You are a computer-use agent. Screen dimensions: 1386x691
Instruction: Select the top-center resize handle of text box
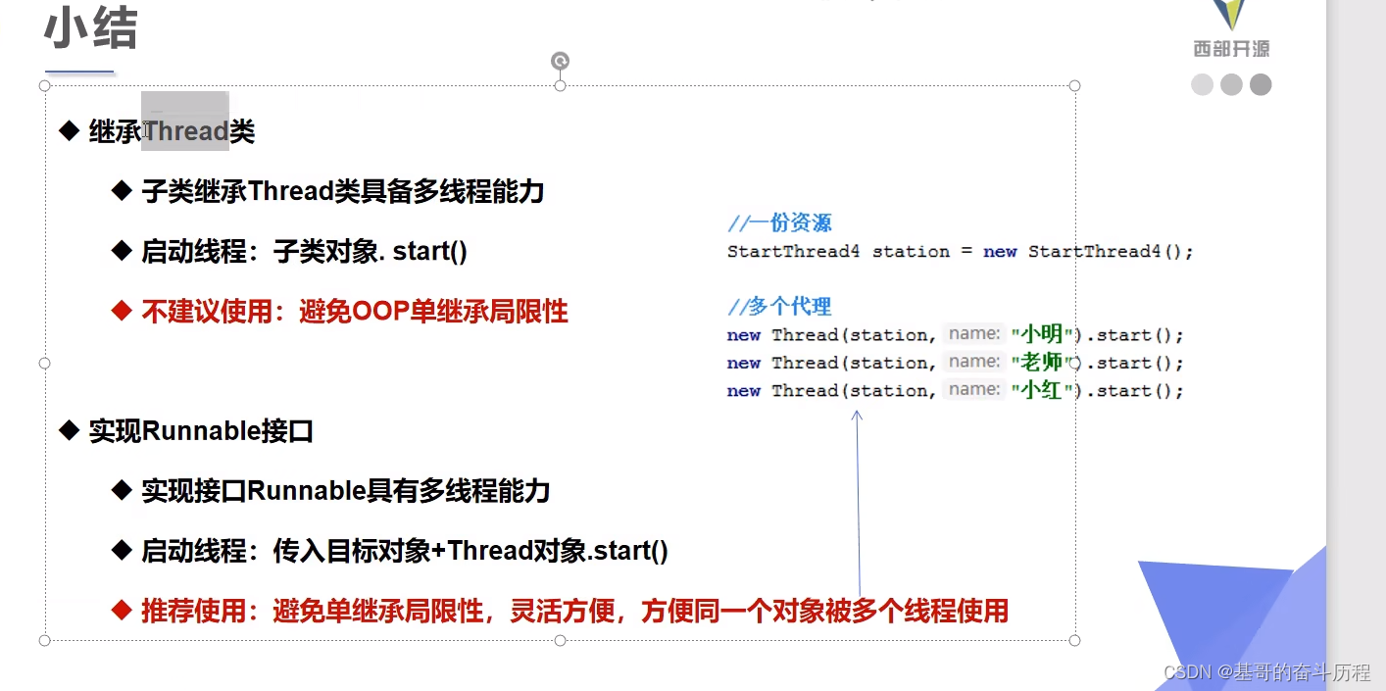560,85
